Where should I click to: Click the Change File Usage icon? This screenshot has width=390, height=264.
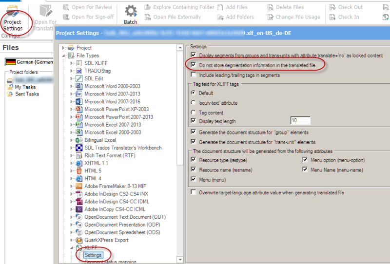(271, 17)
